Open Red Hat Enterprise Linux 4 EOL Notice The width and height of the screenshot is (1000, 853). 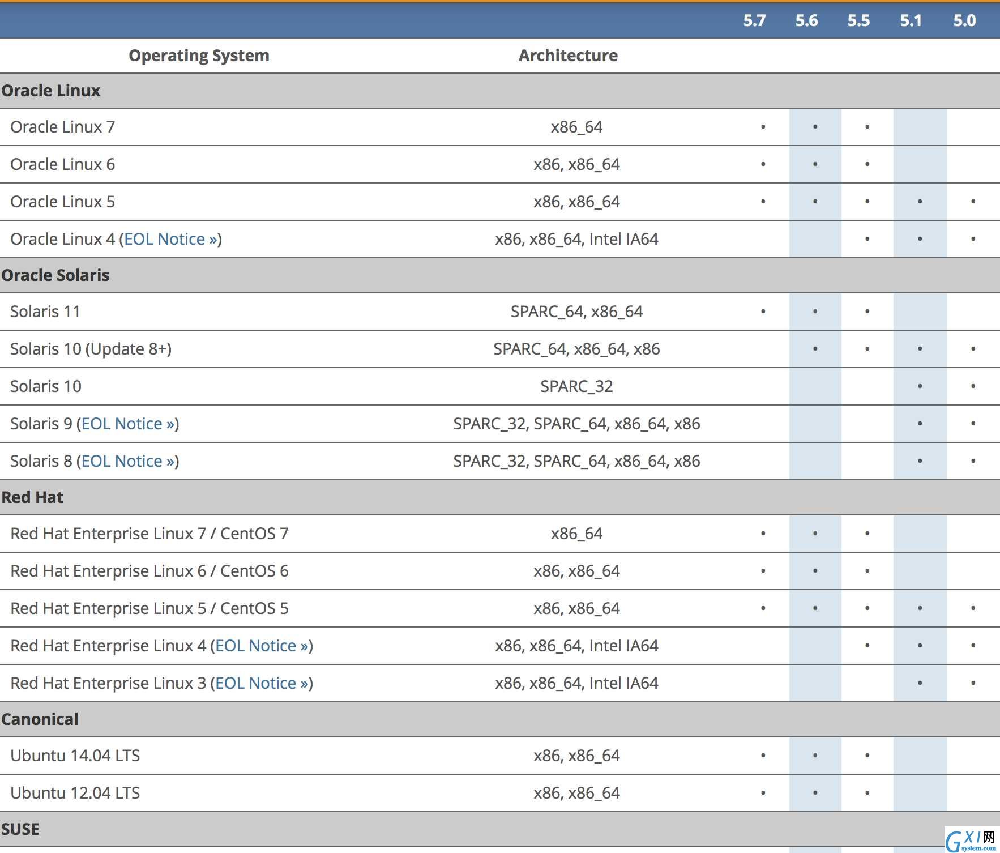262,646
